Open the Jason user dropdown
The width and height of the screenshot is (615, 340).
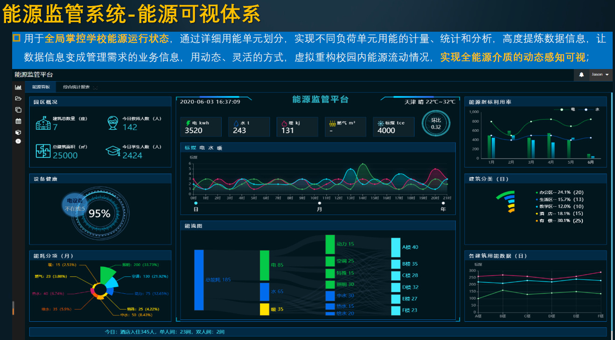600,75
